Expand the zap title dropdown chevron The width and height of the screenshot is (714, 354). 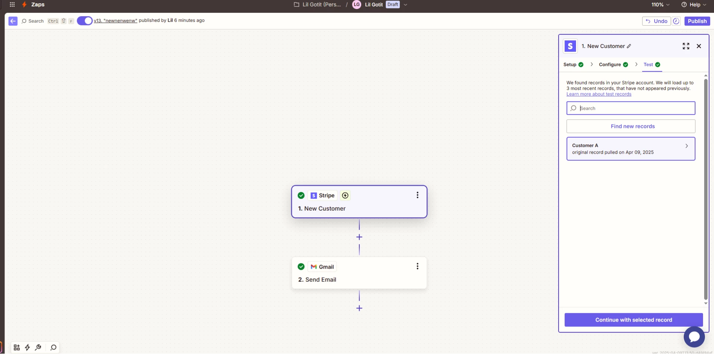(x=405, y=5)
